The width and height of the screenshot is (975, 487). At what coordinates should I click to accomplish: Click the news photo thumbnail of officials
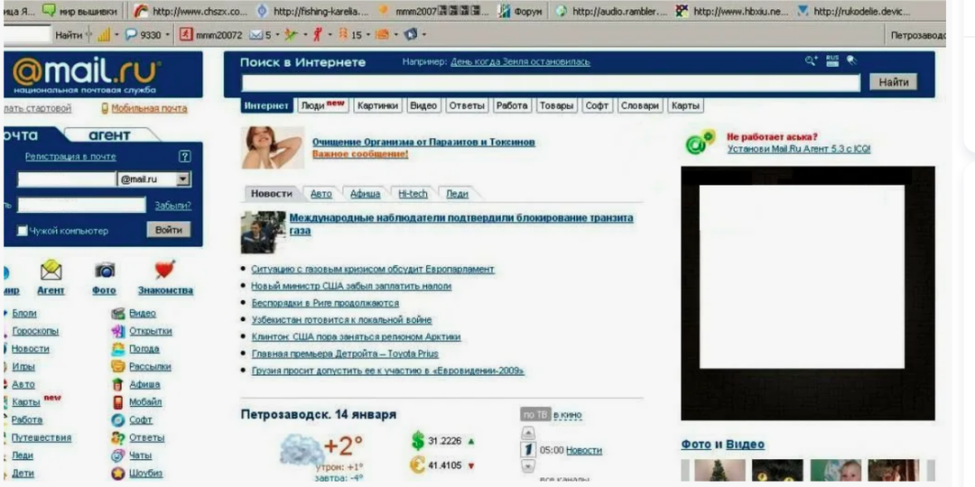coord(263,233)
